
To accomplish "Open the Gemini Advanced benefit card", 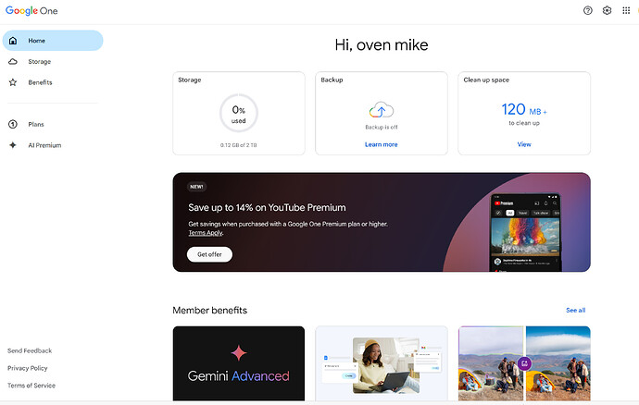I will pyautogui.click(x=239, y=363).
